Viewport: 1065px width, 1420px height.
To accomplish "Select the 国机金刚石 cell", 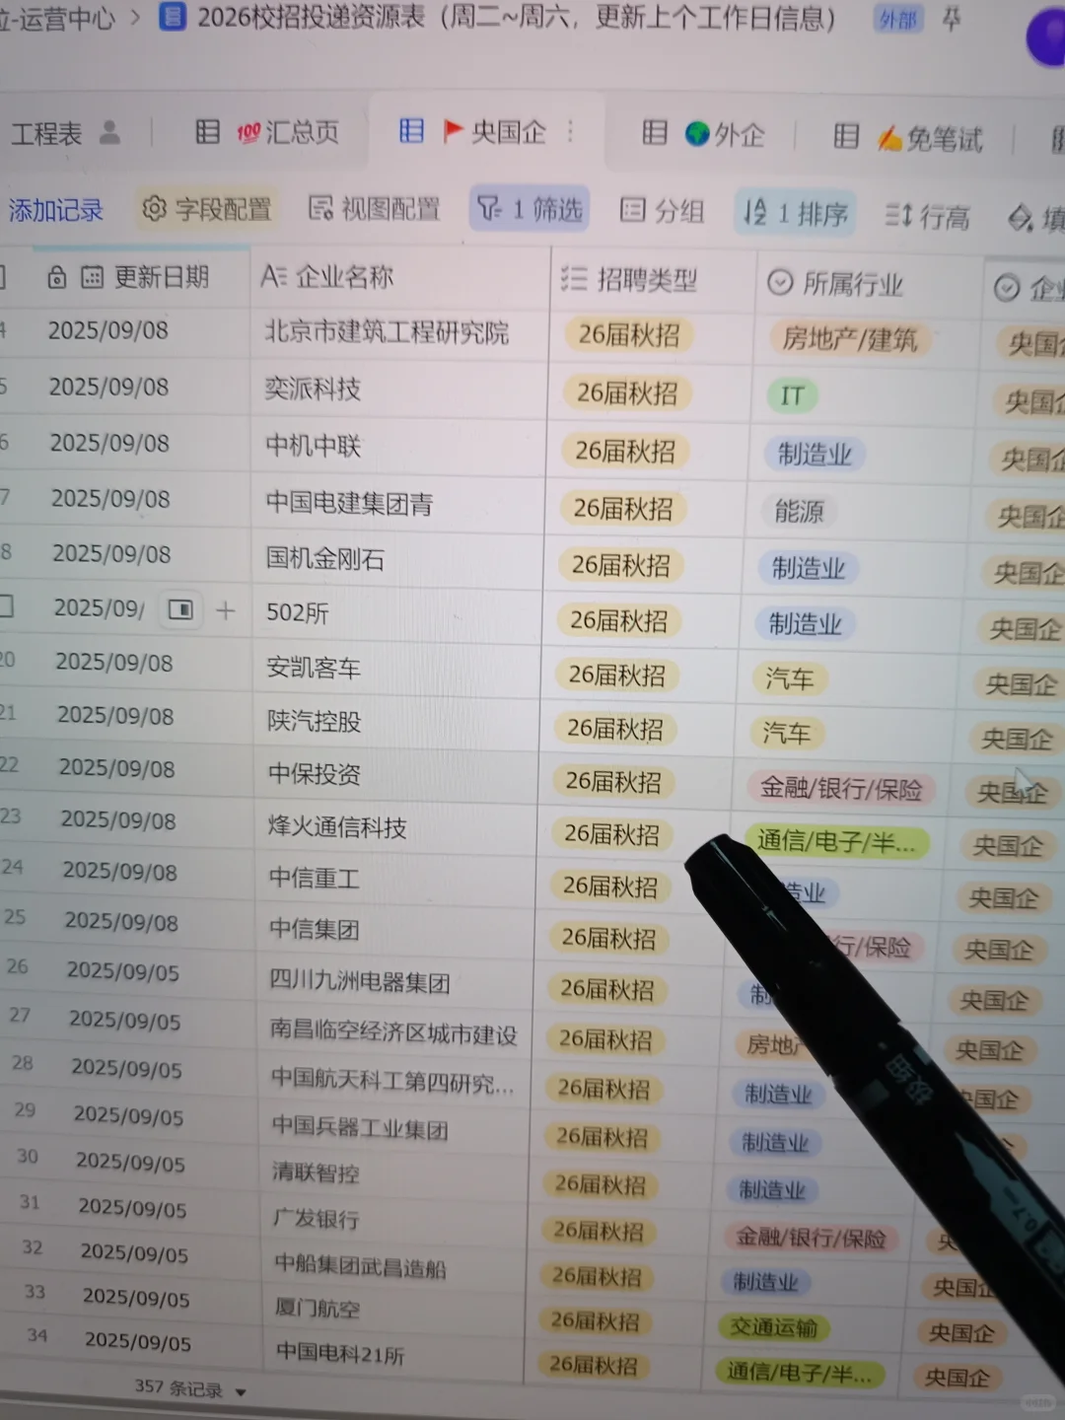I will coord(396,560).
